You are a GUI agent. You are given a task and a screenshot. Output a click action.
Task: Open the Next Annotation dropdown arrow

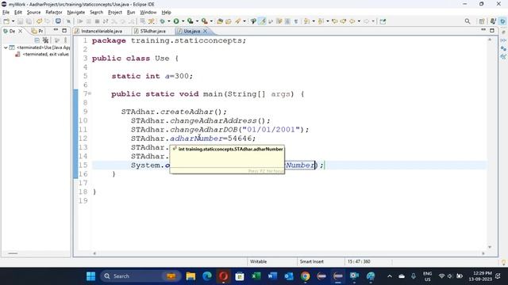coord(314,21)
